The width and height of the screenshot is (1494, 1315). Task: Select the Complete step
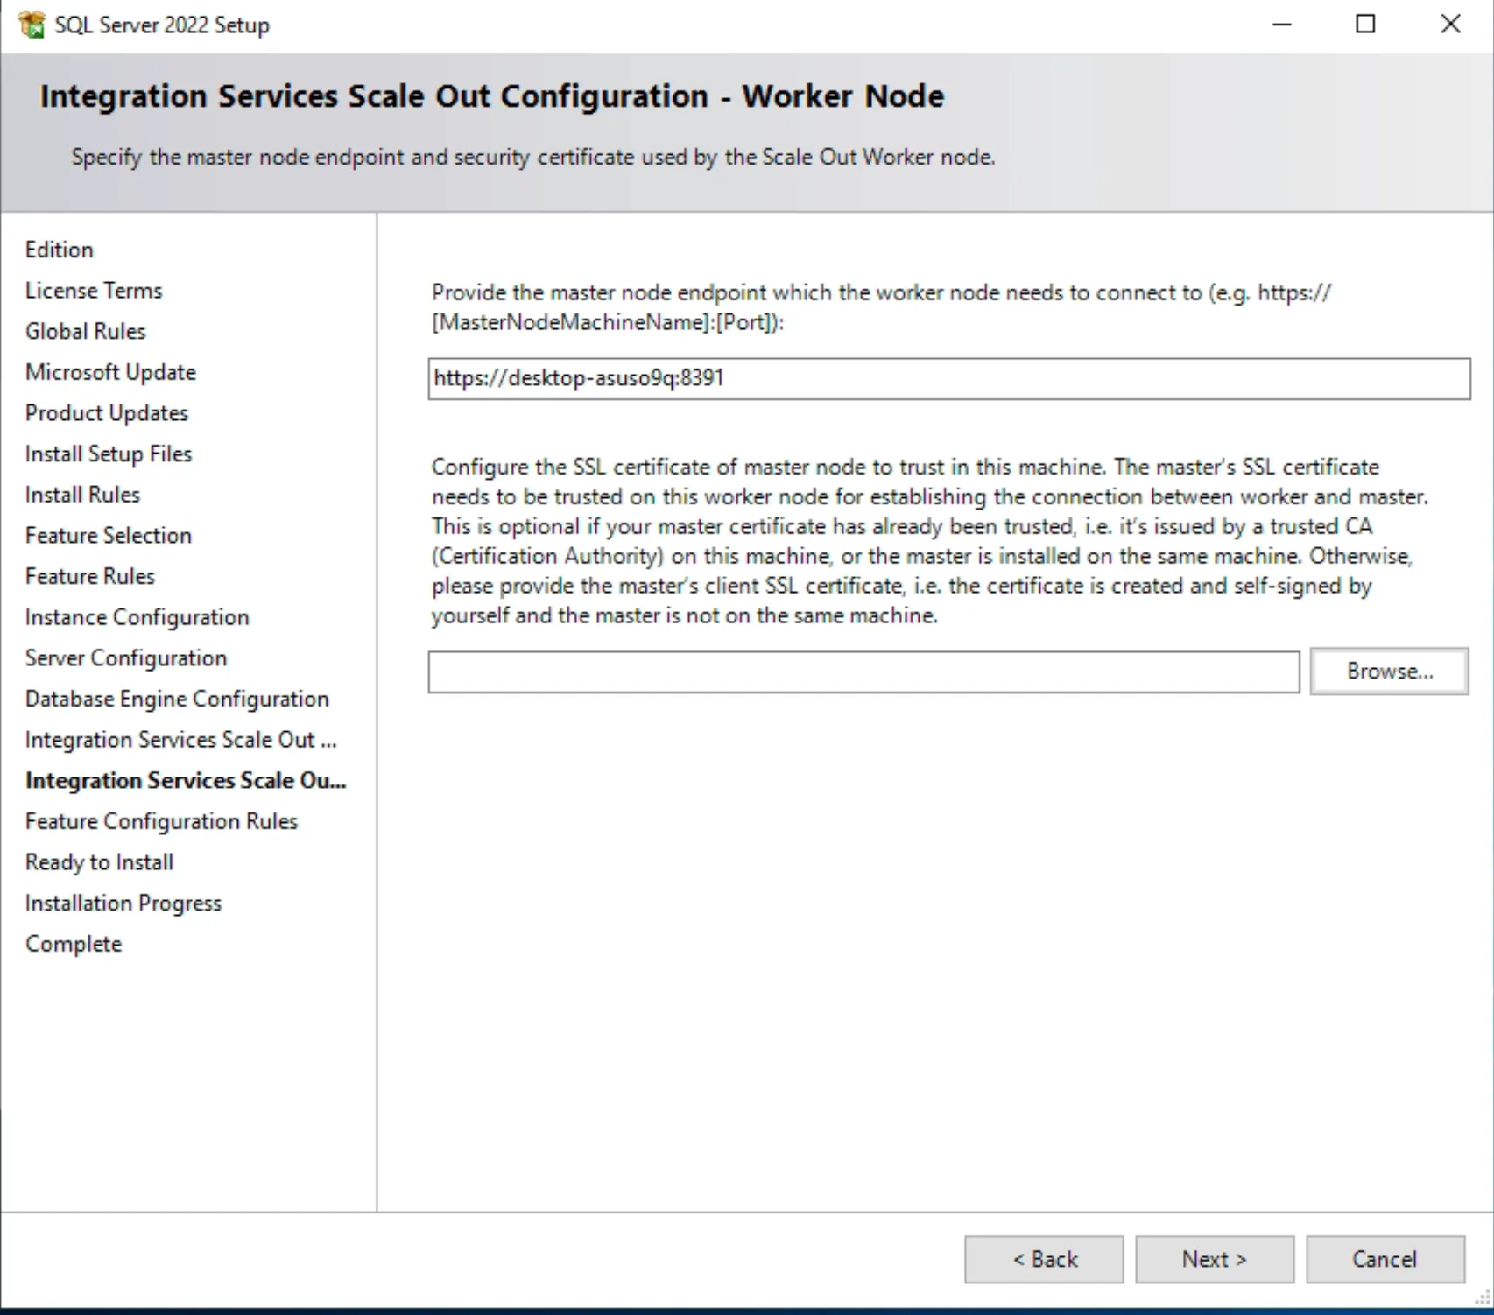(x=74, y=944)
